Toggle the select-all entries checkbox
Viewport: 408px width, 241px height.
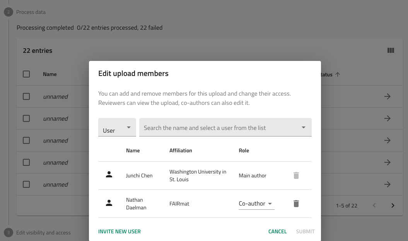pos(26,74)
